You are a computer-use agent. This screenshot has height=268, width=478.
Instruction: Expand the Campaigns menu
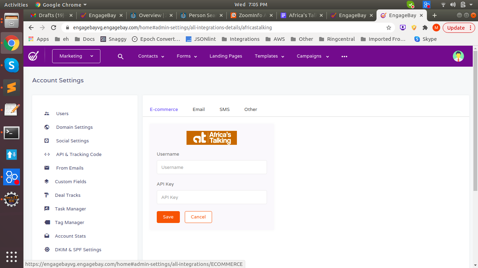click(x=313, y=56)
